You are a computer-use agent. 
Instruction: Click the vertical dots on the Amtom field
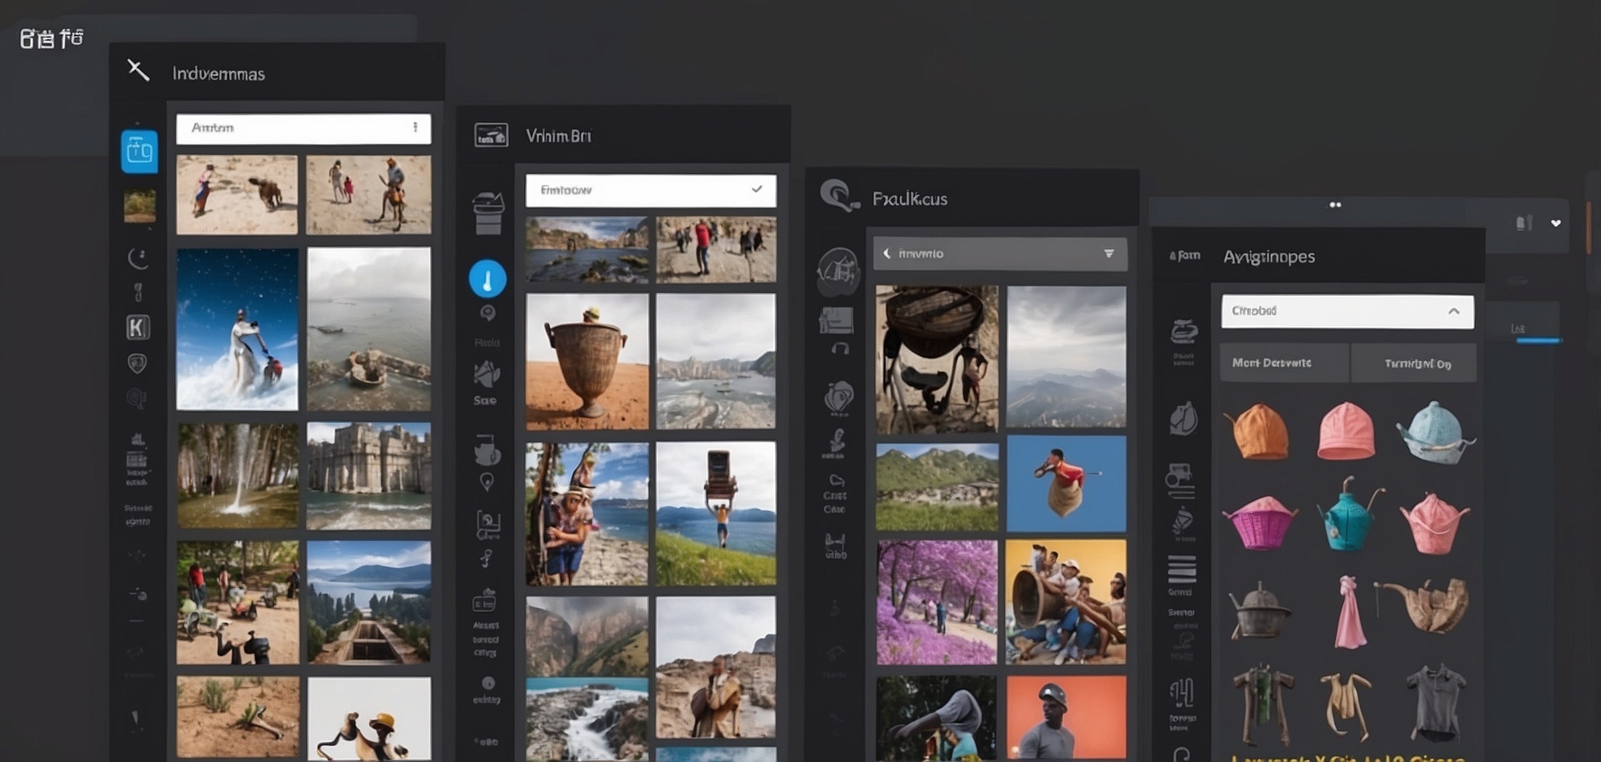click(x=415, y=127)
